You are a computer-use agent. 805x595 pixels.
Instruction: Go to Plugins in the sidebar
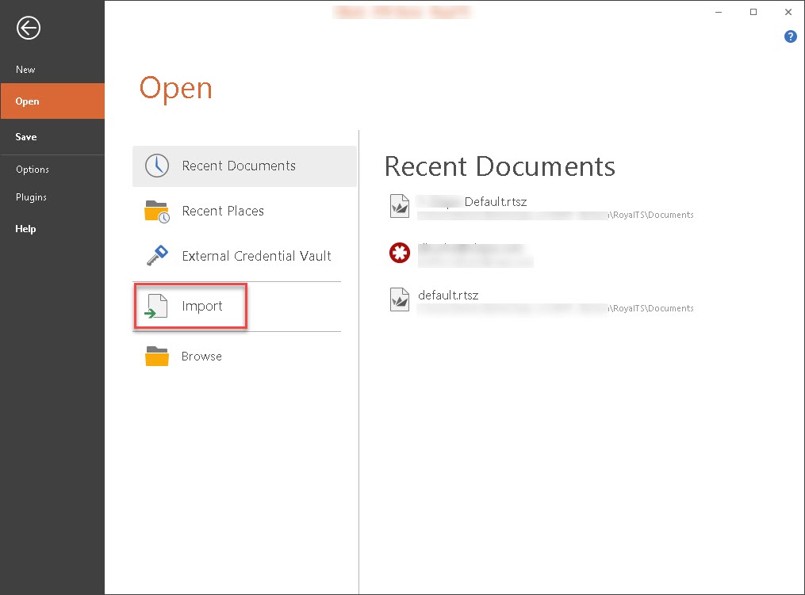coord(31,197)
